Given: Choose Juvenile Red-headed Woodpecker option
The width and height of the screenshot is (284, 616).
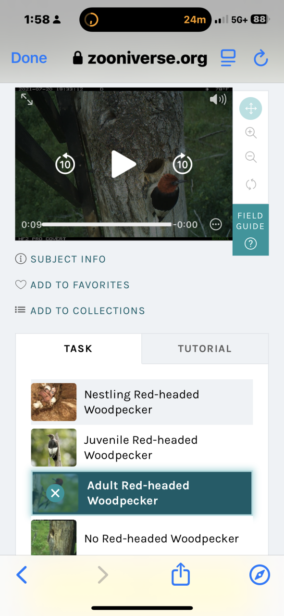Looking at the screenshot, I should click(142, 448).
